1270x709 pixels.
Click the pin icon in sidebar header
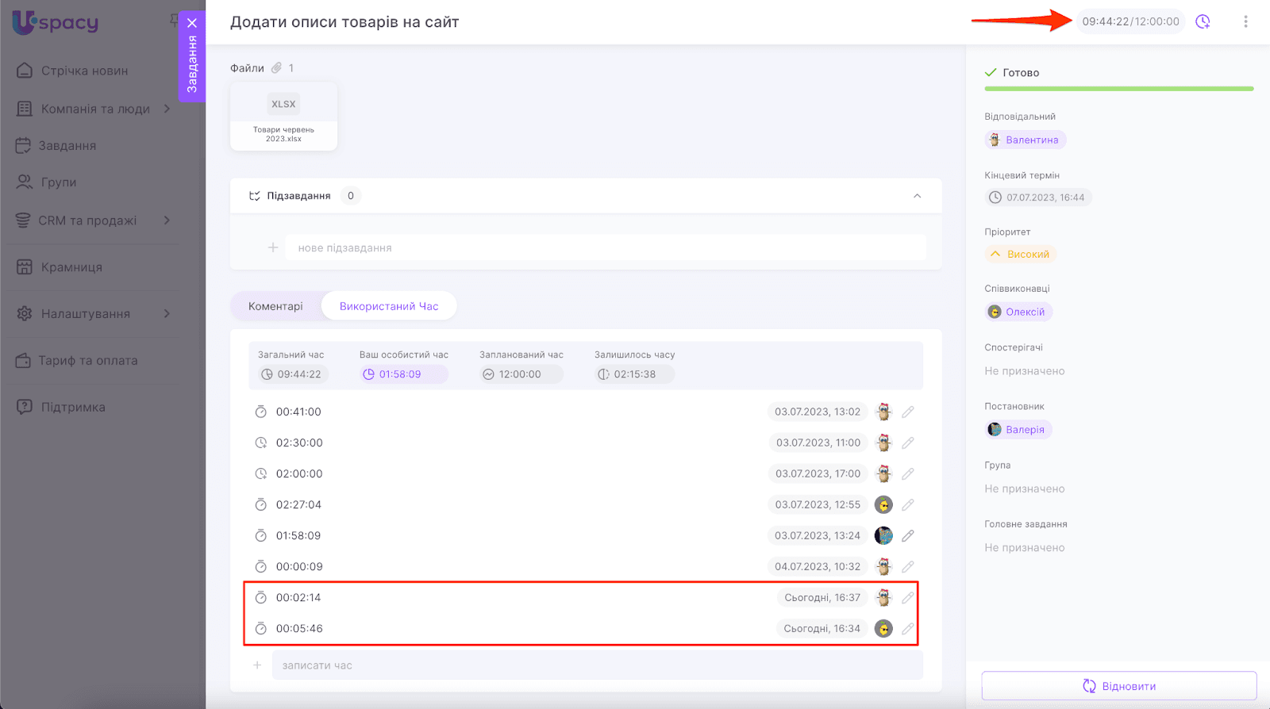pyautogui.click(x=174, y=20)
